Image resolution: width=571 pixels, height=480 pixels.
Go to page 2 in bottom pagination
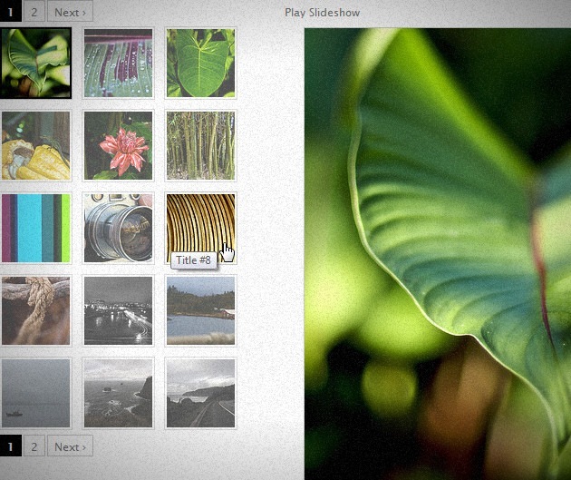point(34,446)
